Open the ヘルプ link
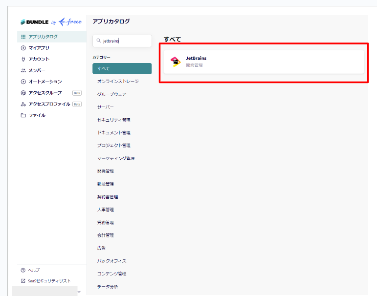This screenshot has width=377, height=296. (34, 270)
